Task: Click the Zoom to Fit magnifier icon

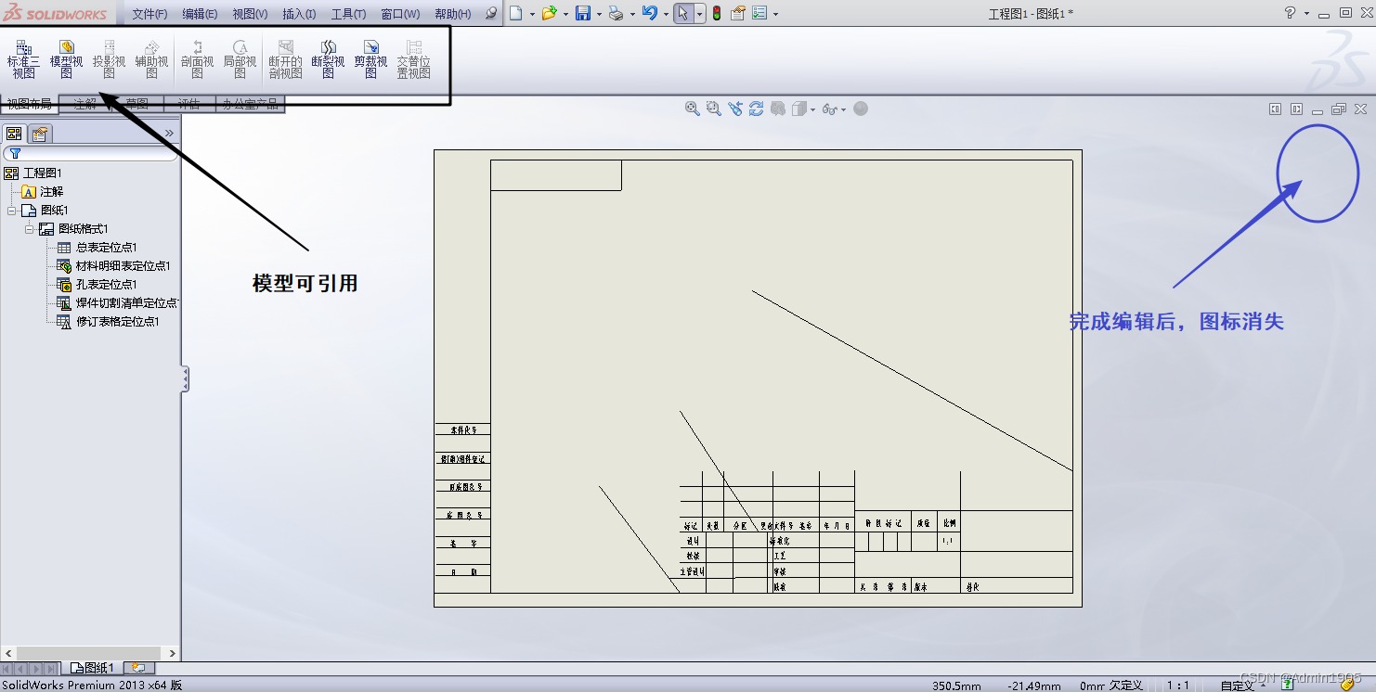Action: pyautogui.click(x=693, y=109)
